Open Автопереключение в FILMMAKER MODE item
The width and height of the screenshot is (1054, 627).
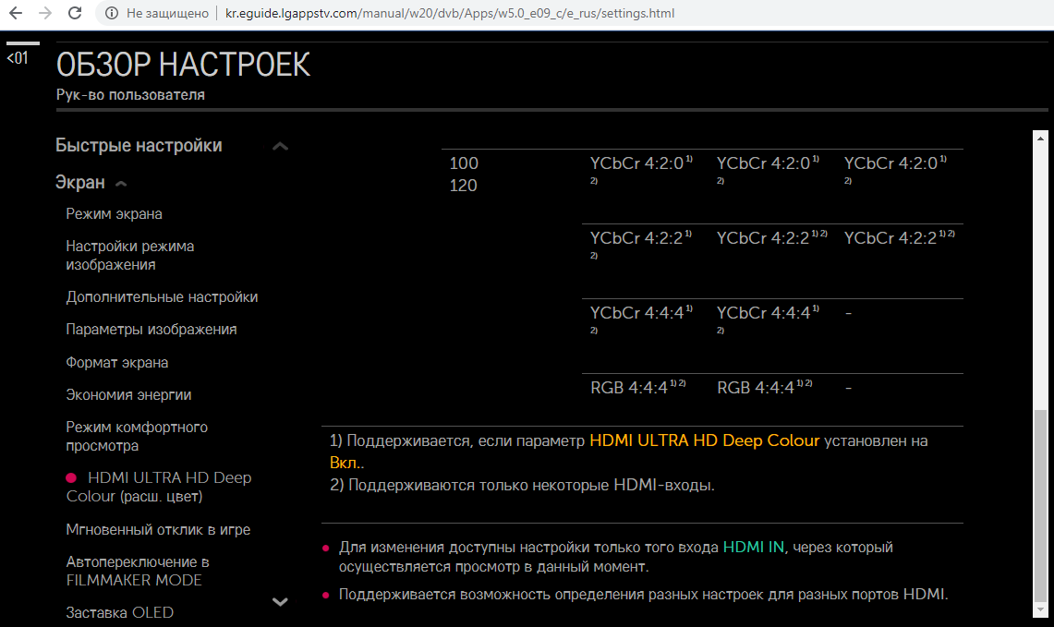point(138,571)
